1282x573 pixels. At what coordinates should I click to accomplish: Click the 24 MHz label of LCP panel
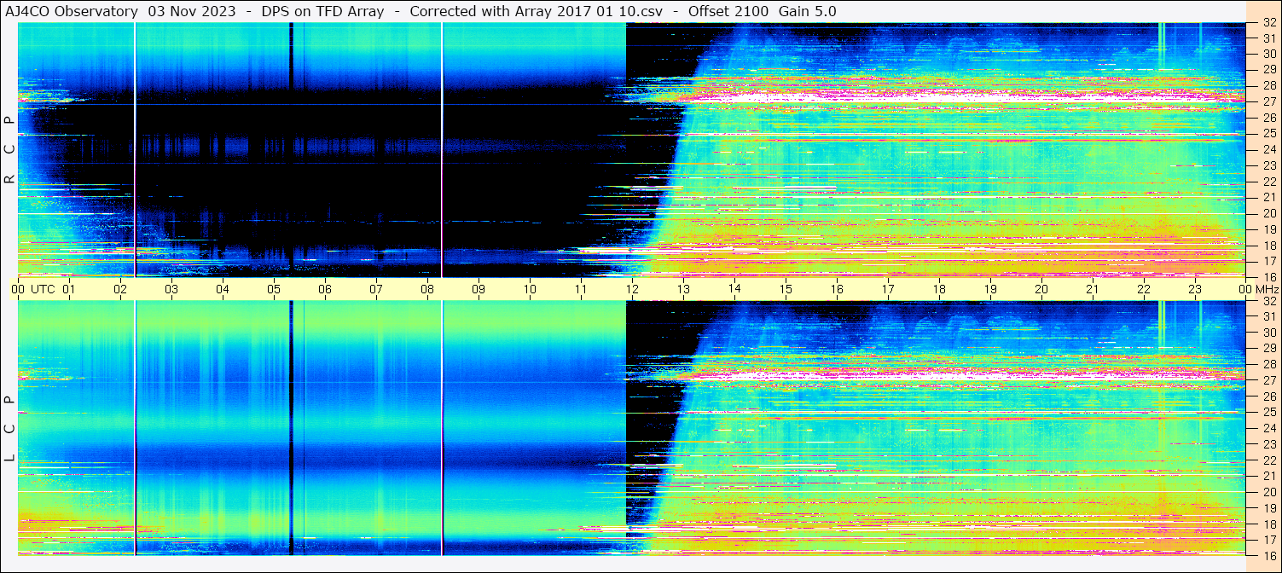tap(1268, 428)
